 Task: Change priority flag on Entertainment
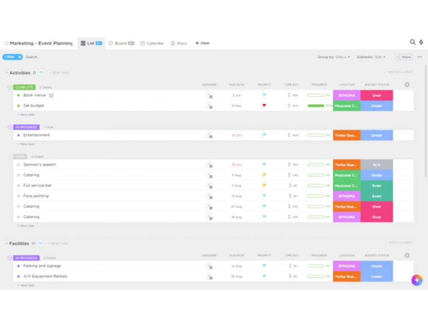tap(264, 135)
